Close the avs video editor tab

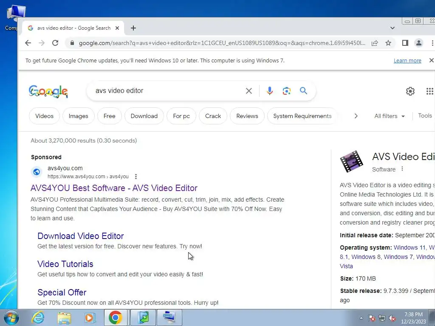tap(117, 28)
